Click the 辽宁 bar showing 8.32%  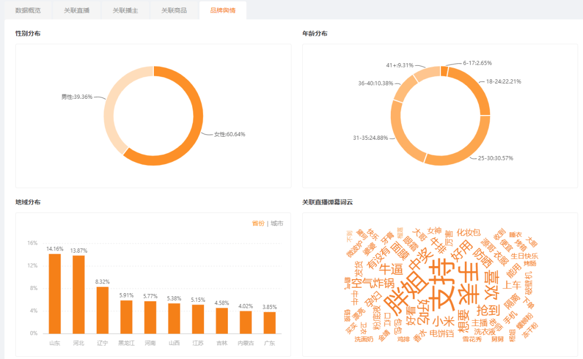[x=103, y=310]
